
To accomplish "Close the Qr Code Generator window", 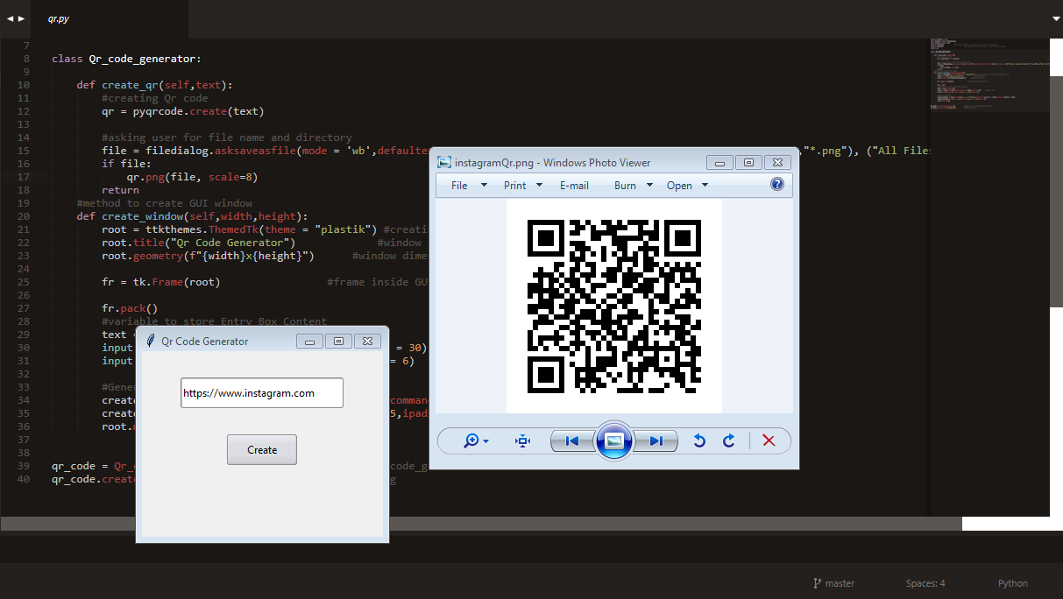I will point(367,341).
